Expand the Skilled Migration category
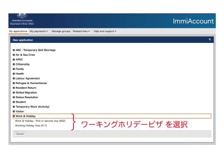 [x=25, y=93]
